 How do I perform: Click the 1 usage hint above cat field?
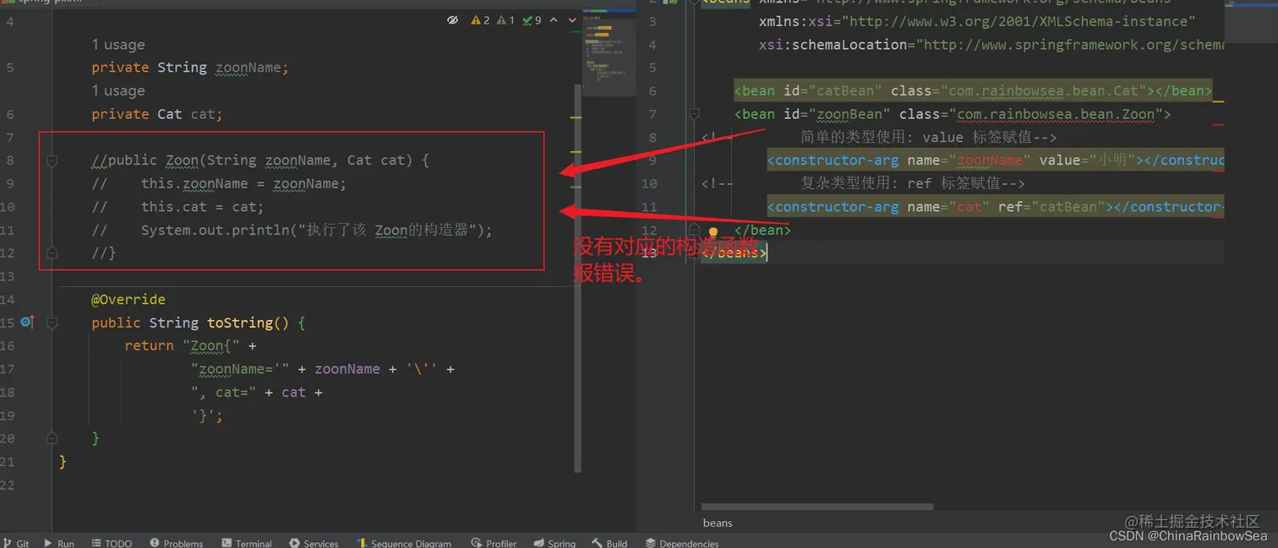[118, 90]
